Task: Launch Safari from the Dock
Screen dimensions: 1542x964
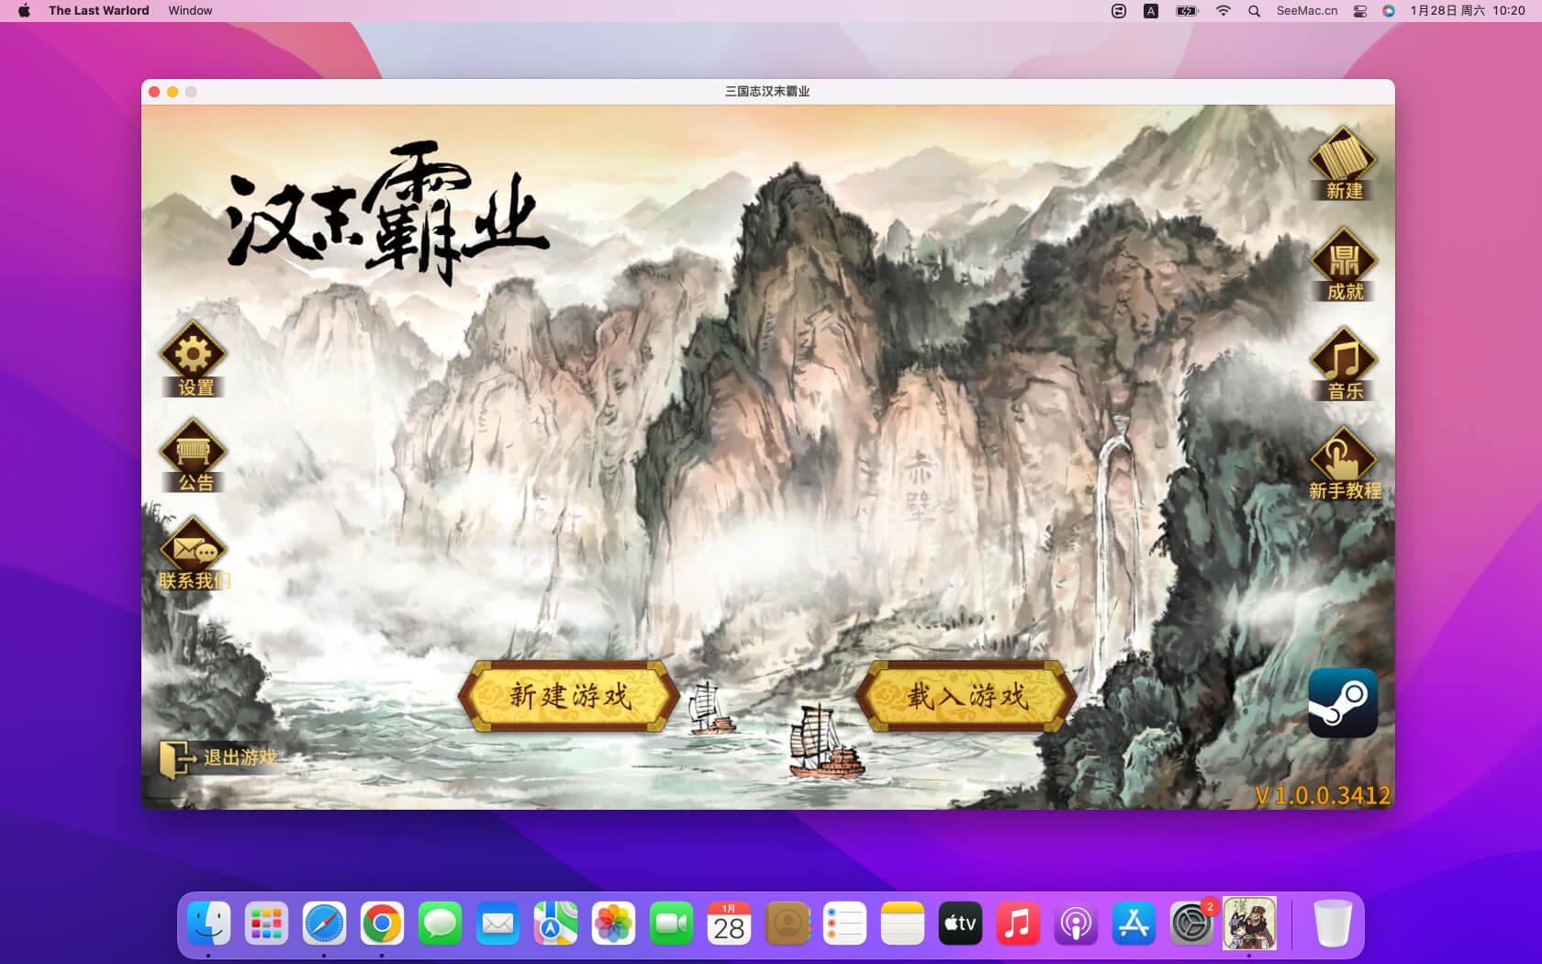Action: tap(324, 924)
